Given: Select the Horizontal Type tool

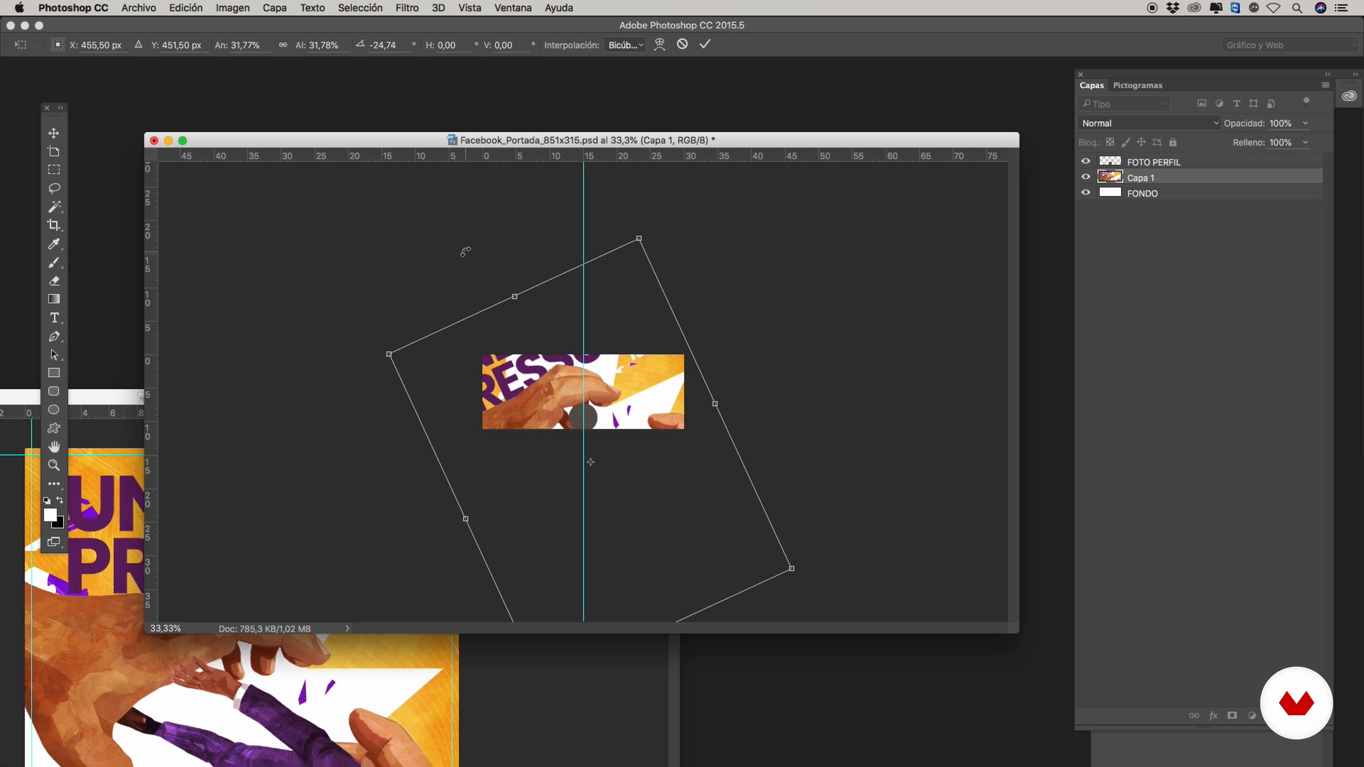Looking at the screenshot, I should (53, 317).
